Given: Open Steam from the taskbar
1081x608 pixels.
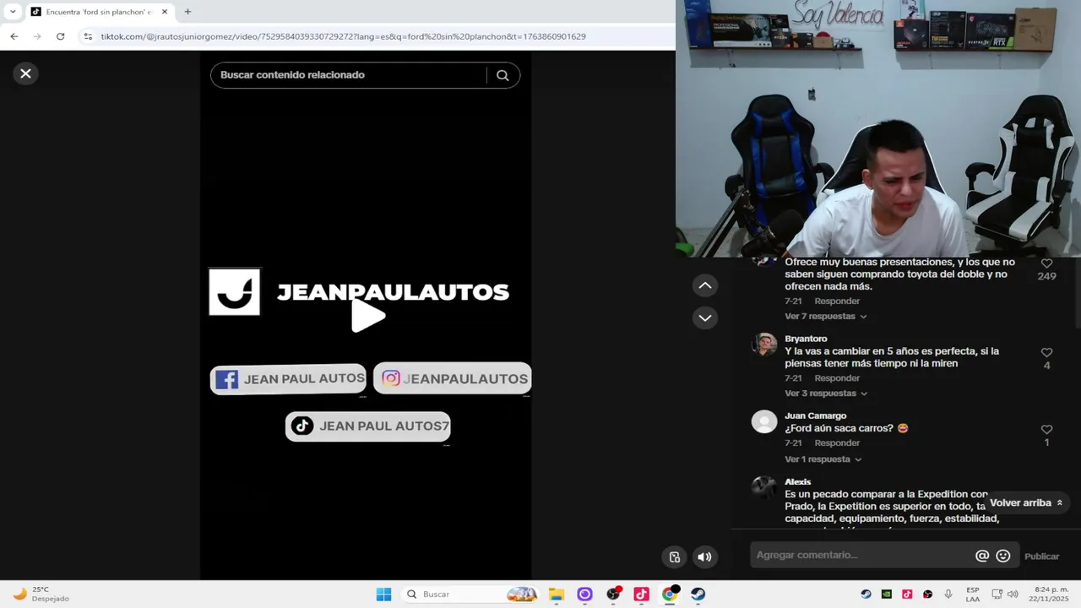Looking at the screenshot, I should pyautogui.click(x=698, y=594).
